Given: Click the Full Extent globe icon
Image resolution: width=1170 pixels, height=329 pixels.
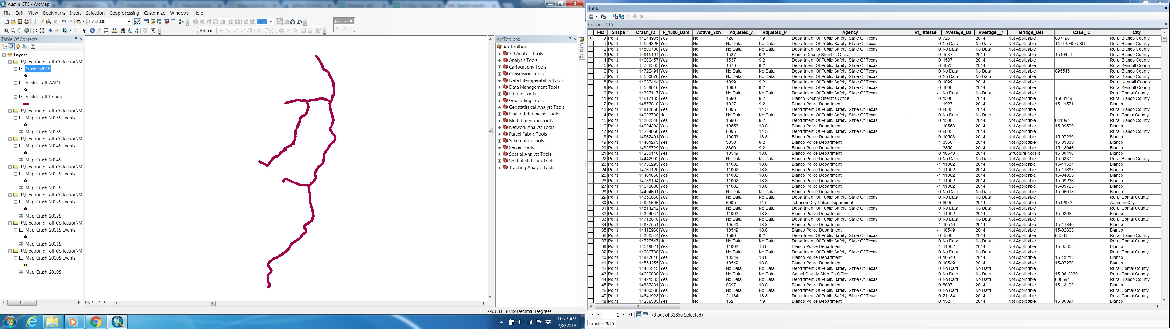Looking at the screenshot, I should [x=27, y=30].
